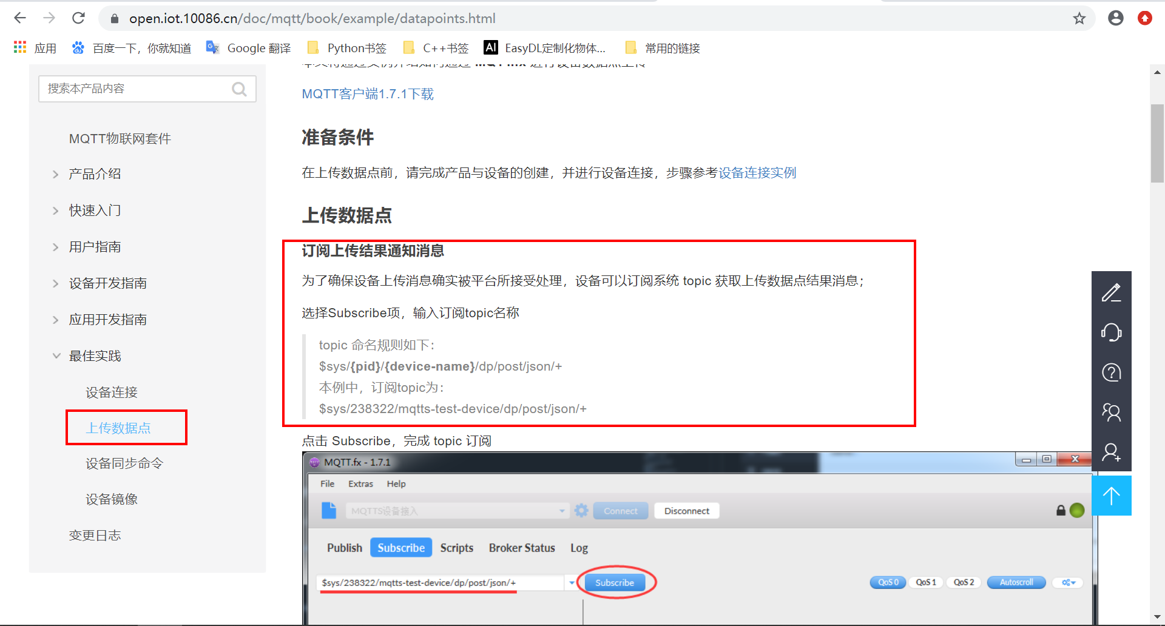Select MQTT物联网套件 in the sidebar

coord(120,139)
